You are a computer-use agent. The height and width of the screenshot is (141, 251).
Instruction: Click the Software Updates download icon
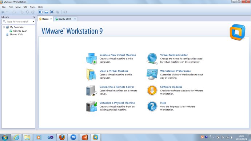(x=152, y=90)
